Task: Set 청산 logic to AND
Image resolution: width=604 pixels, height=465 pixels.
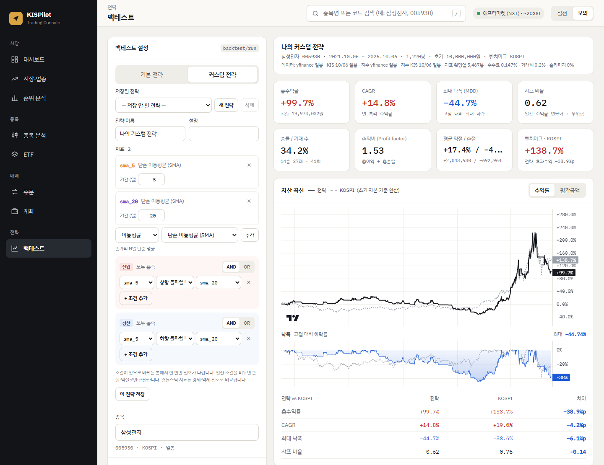Action: 232,323
